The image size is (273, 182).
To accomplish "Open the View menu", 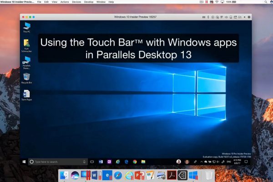I will 55,2.
